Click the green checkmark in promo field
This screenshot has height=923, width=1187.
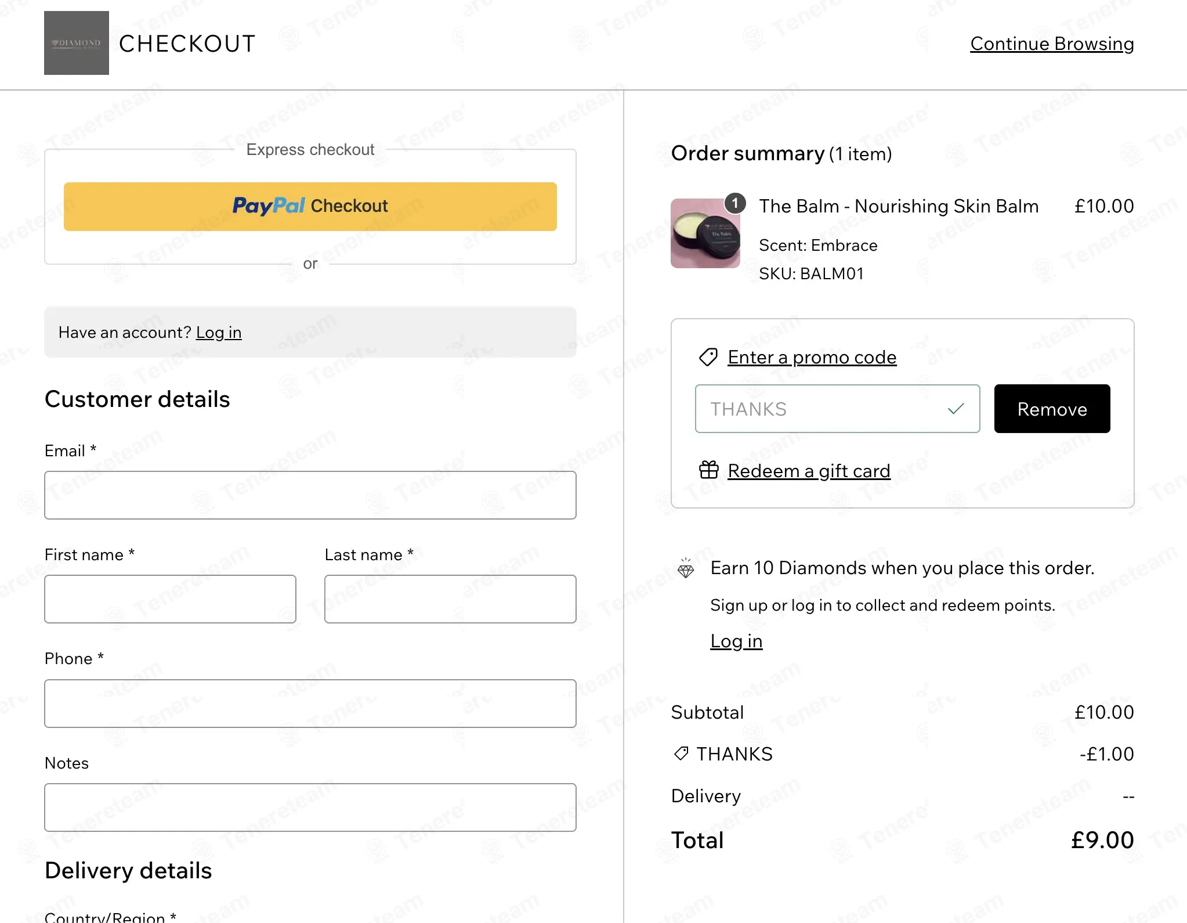pyautogui.click(x=956, y=409)
